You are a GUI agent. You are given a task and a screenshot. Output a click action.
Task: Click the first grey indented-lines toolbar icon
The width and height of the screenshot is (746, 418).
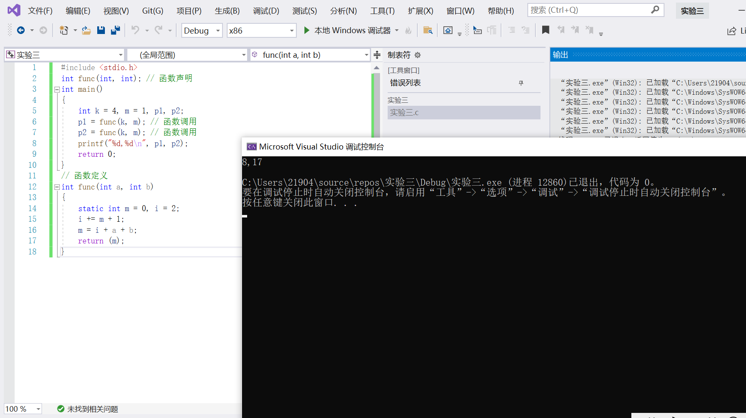tap(512, 30)
